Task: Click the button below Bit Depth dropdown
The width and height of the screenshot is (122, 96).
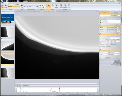Action: tap(118, 25)
